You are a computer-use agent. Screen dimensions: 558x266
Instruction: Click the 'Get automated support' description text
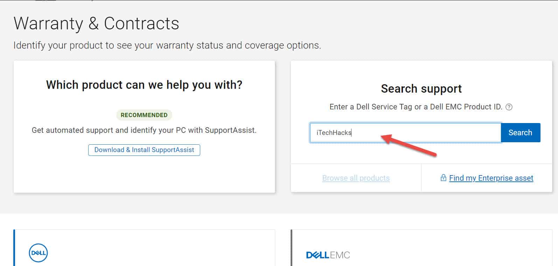[144, 130]
